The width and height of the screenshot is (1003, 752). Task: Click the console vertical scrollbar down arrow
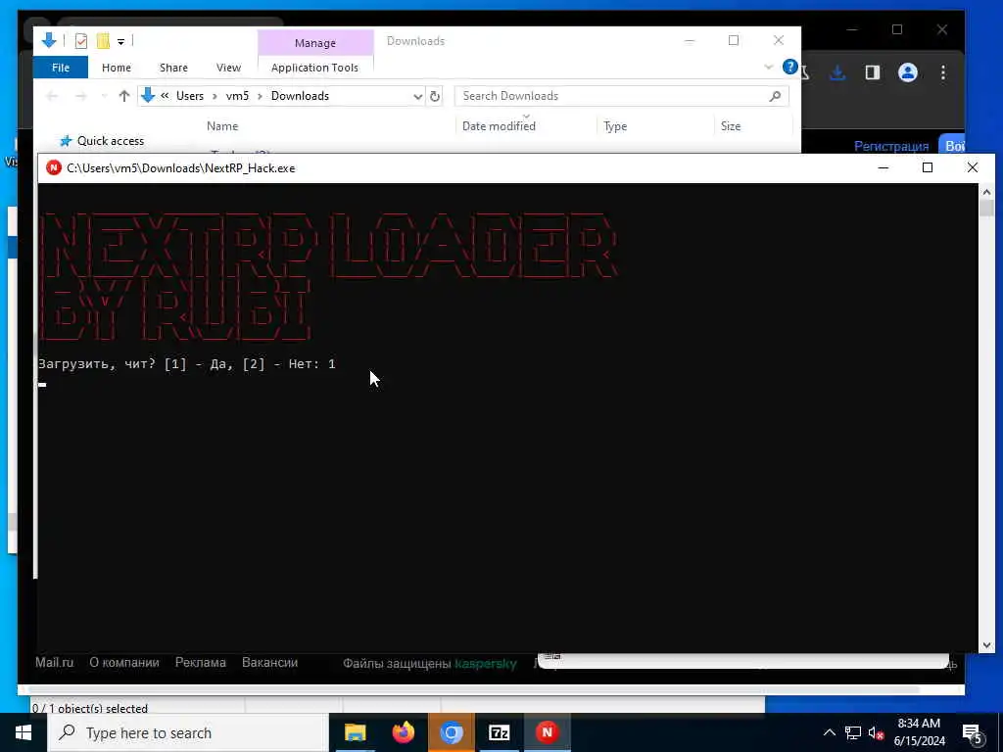(986, 645)
